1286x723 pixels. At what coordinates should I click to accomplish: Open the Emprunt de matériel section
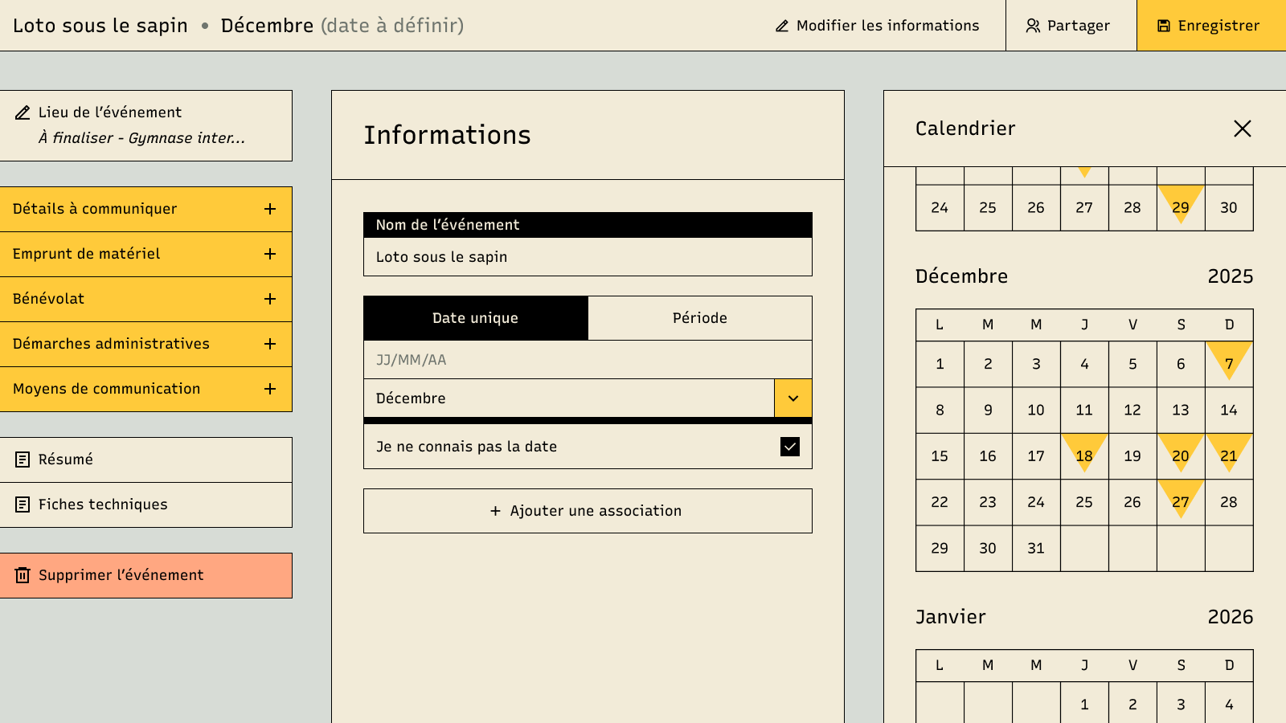(x=270, y=254)
